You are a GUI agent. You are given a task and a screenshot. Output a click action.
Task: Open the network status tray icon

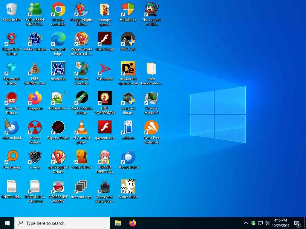click(260, 223)
